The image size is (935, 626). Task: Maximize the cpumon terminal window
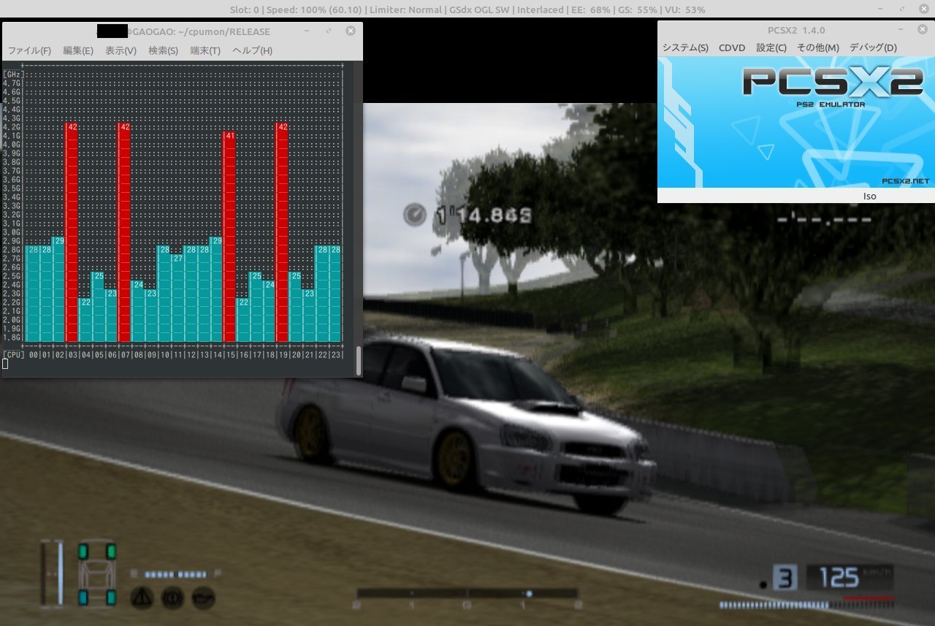(x=328, y=31)
